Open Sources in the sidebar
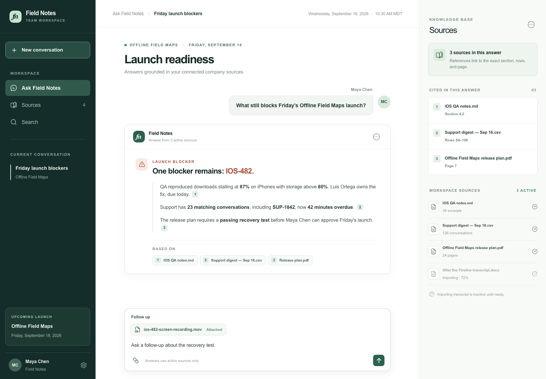The image size is (546, 379). [x=48, y=105]
